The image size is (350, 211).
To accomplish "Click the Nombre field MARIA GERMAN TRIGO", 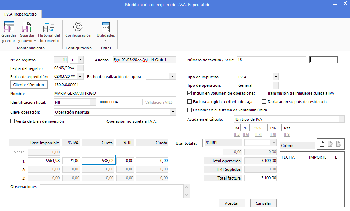I will click(115, 93).
